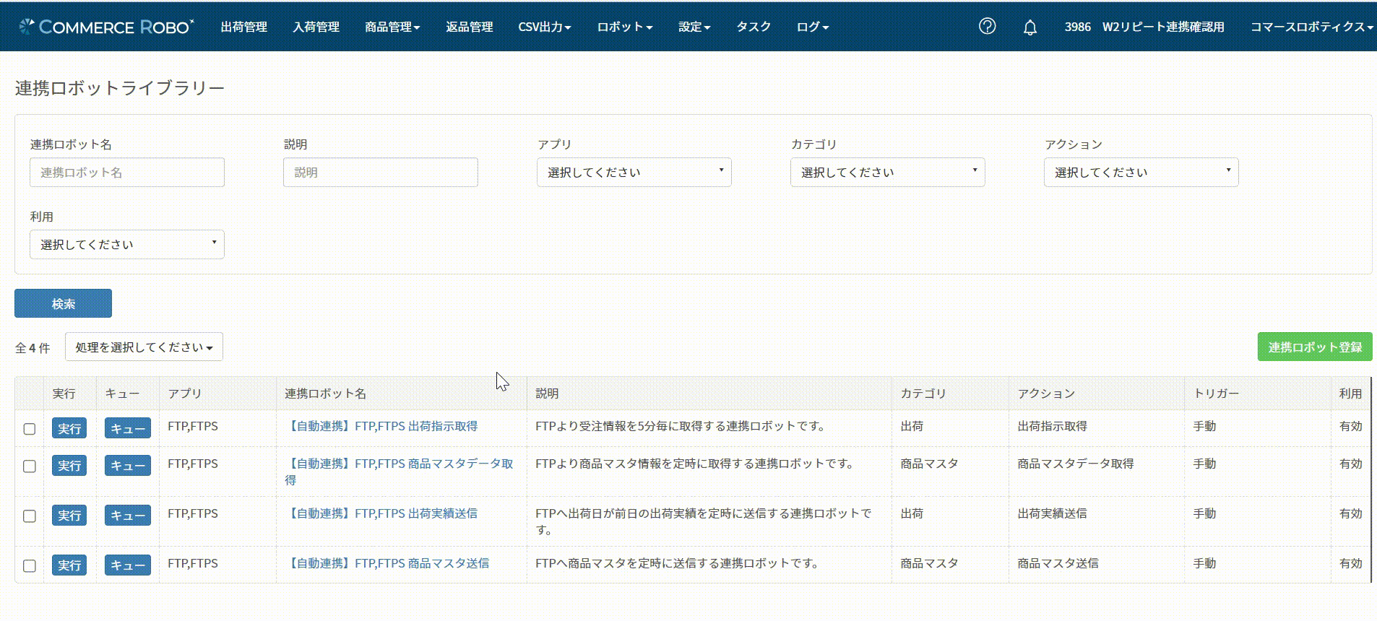
Task: Tick the checkbox for 商品マスタデータ取得 row
Action: [x=30, y=466]
